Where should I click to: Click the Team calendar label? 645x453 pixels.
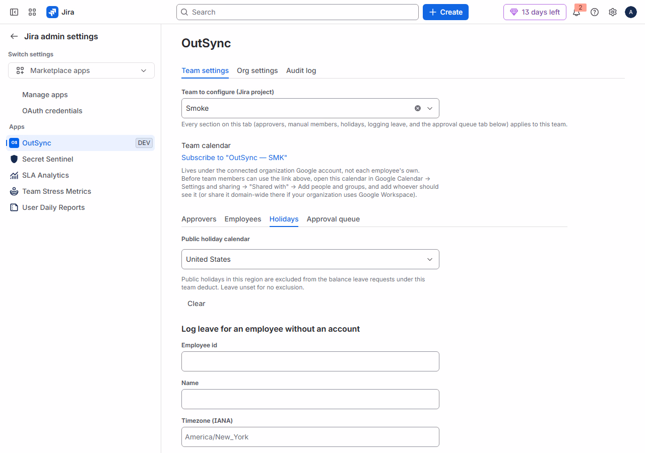206,145
